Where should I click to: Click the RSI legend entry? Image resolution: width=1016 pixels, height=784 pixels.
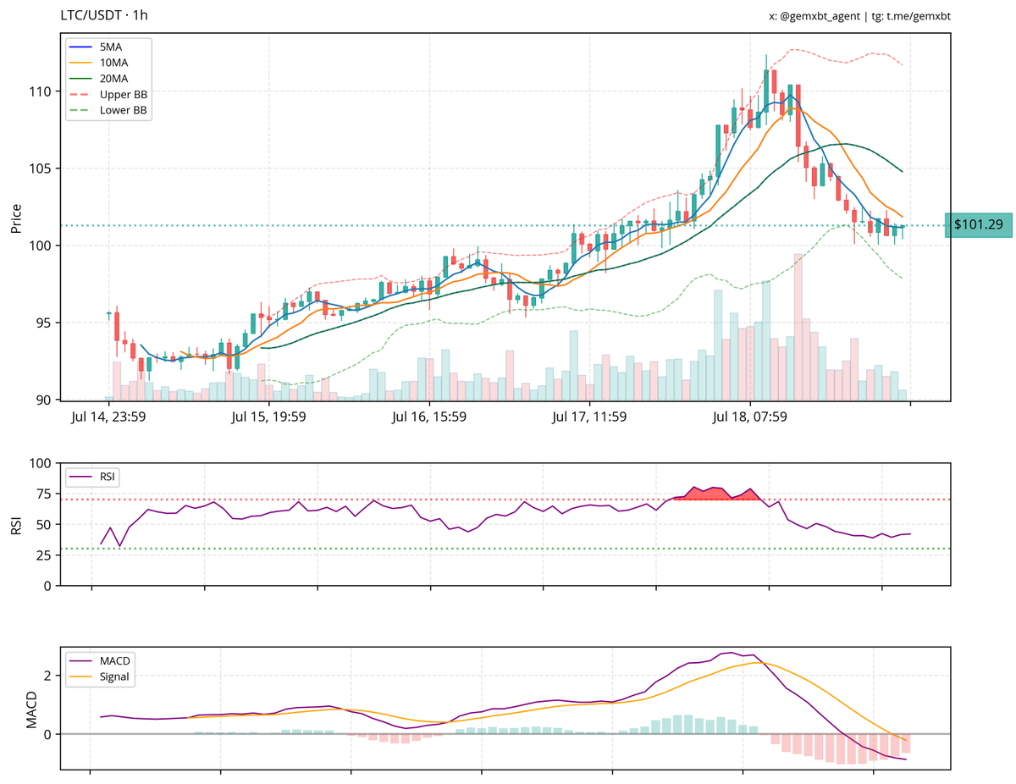click(x=94, y=477)
